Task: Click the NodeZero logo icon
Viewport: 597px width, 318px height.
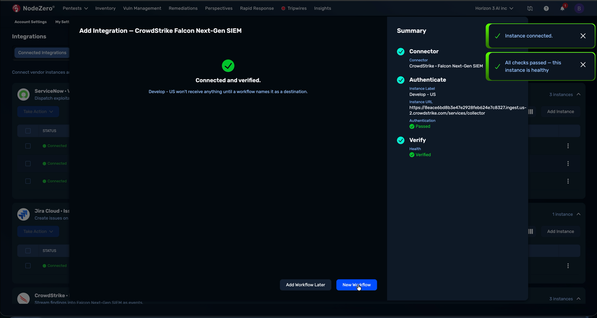Action: [16, 8]
